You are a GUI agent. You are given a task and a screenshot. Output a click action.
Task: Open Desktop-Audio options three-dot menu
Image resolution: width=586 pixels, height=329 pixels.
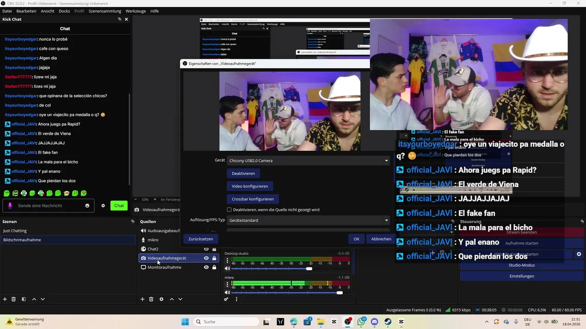click(227, 260)
